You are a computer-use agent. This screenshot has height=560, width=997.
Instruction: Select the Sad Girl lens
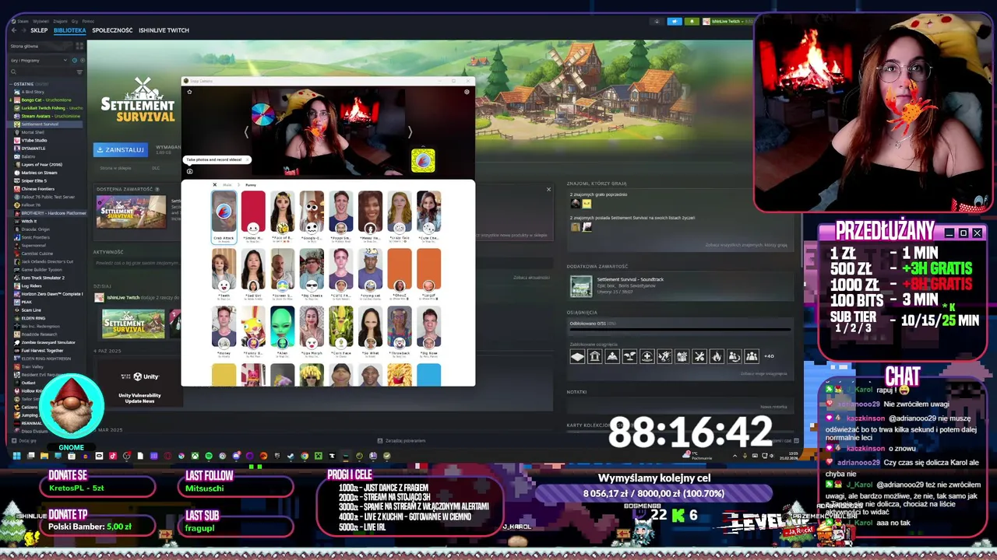252,274
